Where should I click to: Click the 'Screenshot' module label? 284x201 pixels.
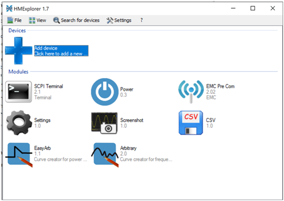coord(132,120)
